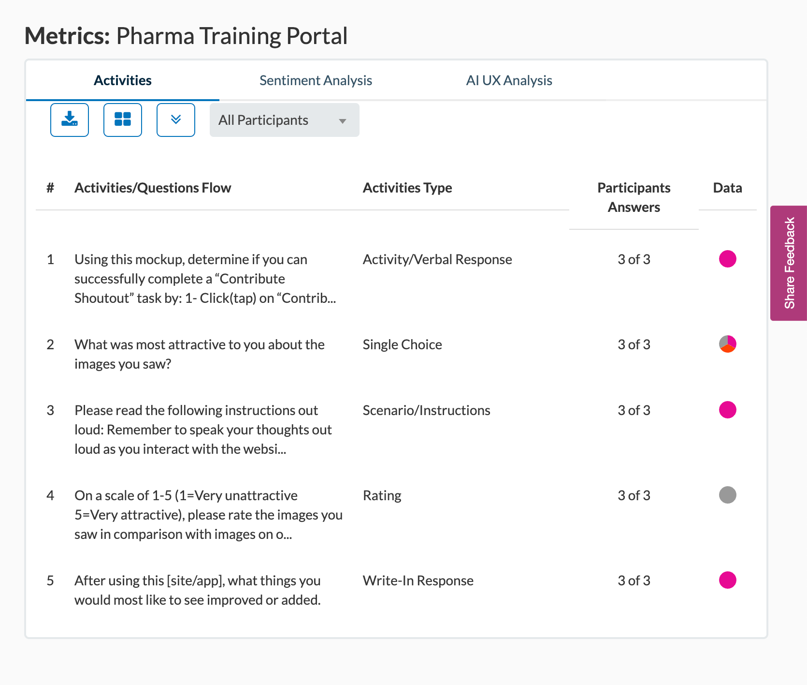The height and width of the screenshot is (685, 807).
Task: Click the pink data dot for Write-In Response
Action: tap(728, 580)
